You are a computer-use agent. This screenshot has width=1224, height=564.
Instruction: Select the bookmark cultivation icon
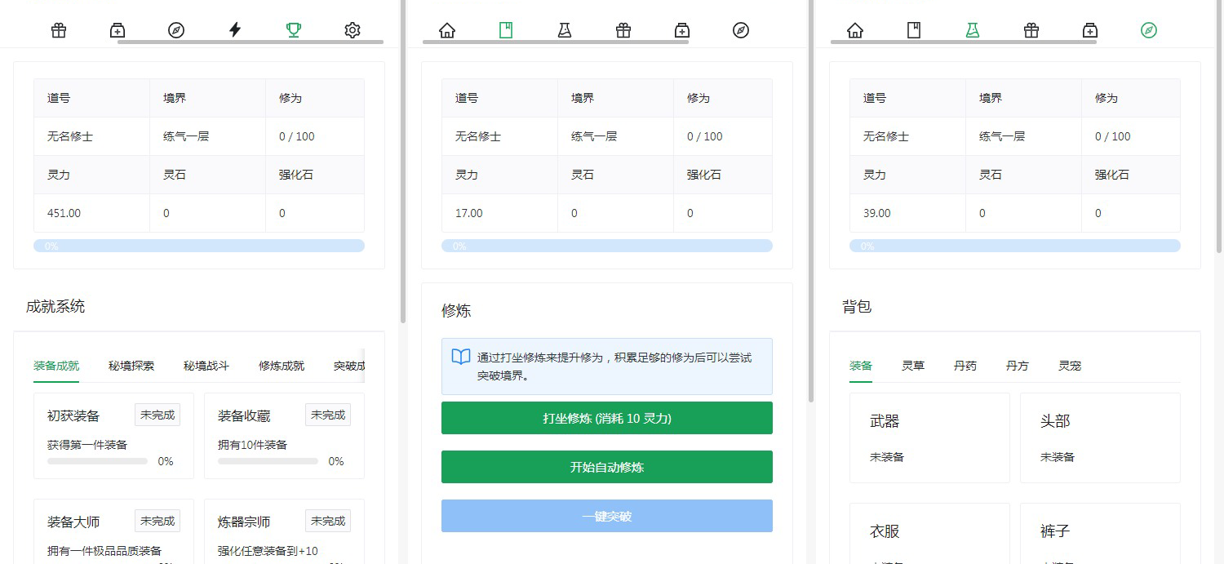[x=505, y=29]
